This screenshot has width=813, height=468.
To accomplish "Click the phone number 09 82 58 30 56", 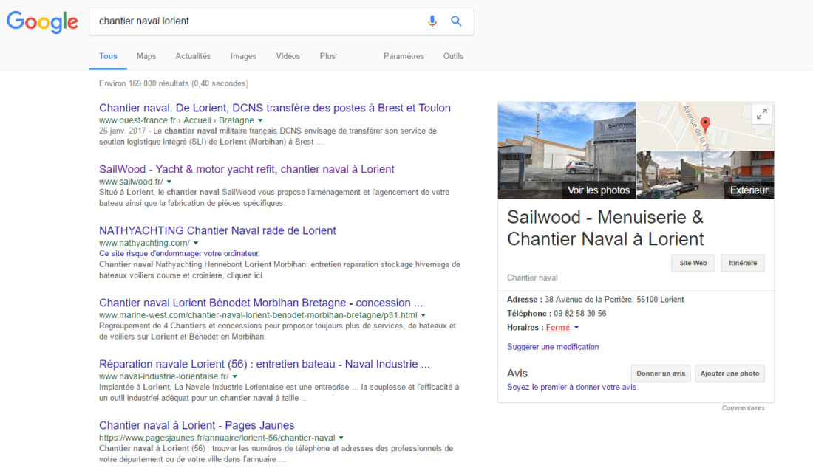I will 579,313.
